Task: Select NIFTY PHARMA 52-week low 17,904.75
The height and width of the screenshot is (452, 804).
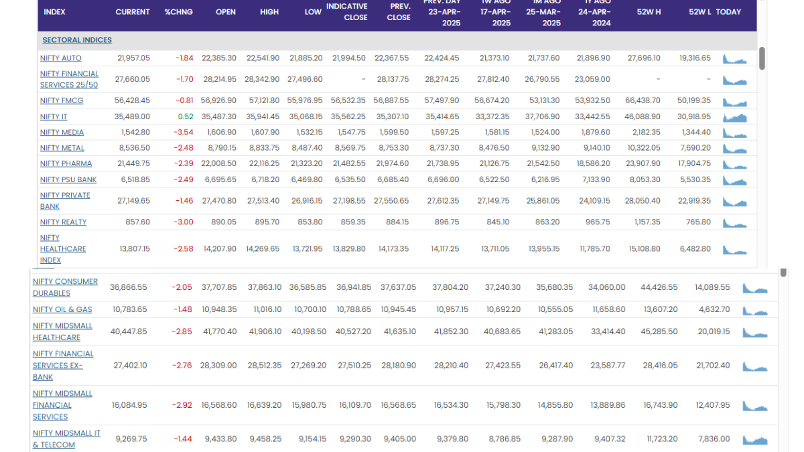Action: coord(694,163)
